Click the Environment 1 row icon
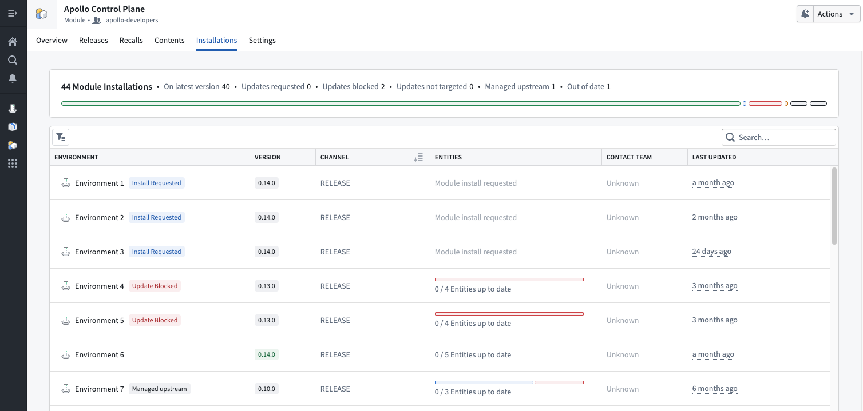Viewport: 863px width, 411px height. (66, 183)
